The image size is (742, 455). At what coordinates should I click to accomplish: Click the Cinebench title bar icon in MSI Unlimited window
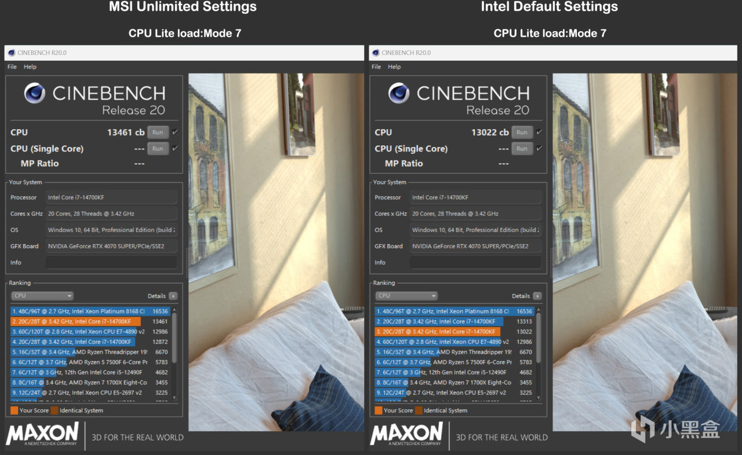(x=12, y=53)
